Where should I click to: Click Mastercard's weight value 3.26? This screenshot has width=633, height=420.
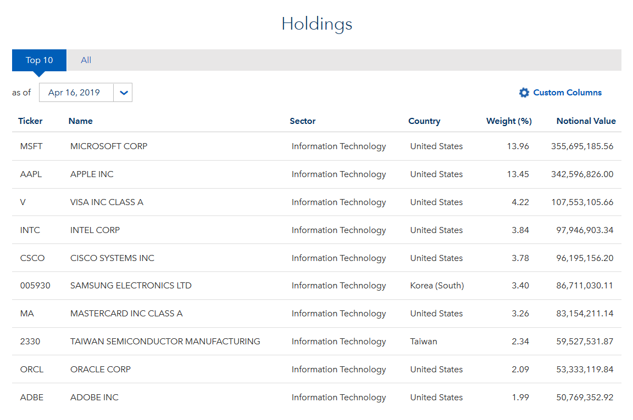pos(520,313)
